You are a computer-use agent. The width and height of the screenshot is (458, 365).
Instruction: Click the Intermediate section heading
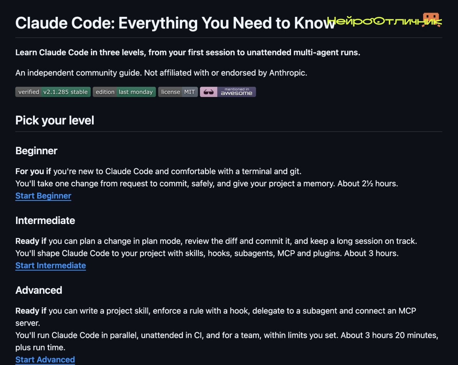pos(45,220)
